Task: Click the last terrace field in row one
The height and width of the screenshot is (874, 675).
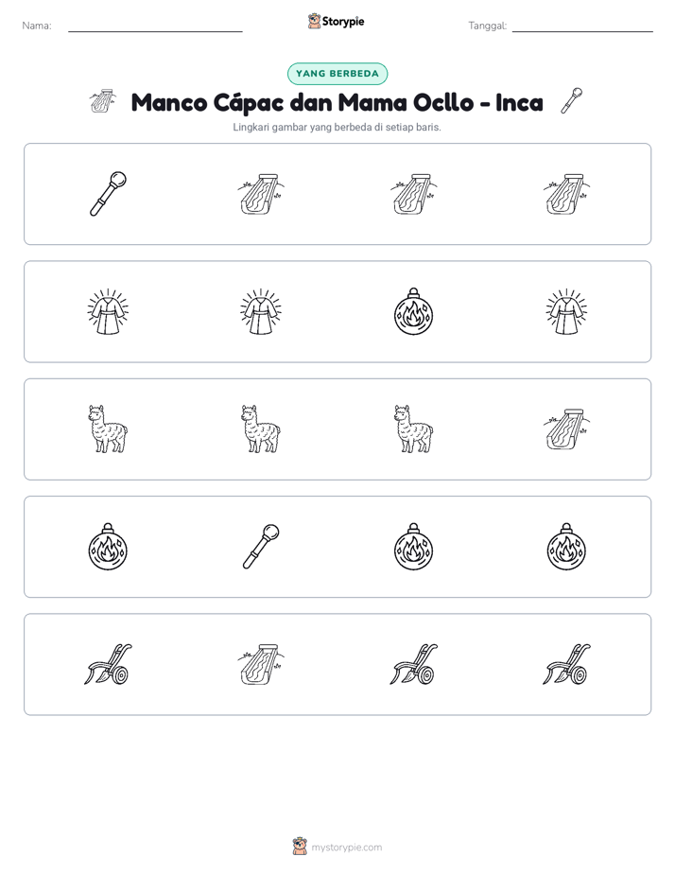Action: 566,194
